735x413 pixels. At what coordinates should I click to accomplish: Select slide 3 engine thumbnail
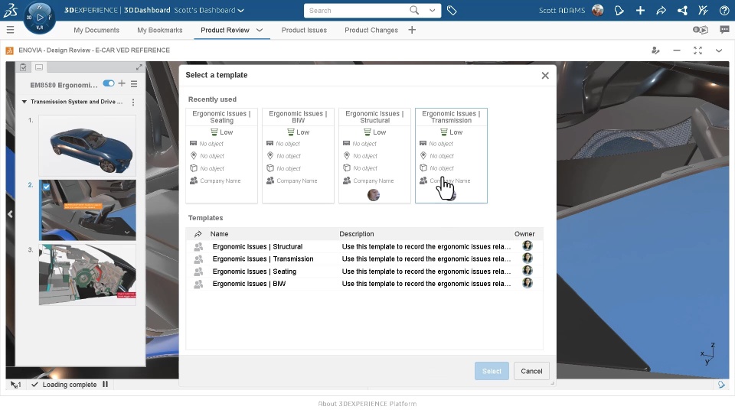[87, 275]
